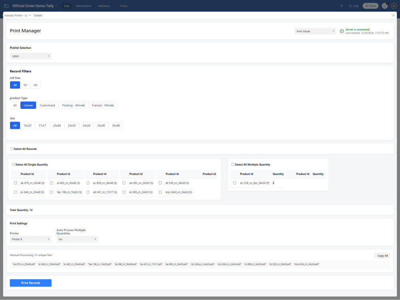Open the Picklist Selection dropdown showing 18991
400x300 pixels.
pyautogui.click(x=31, y=56)
